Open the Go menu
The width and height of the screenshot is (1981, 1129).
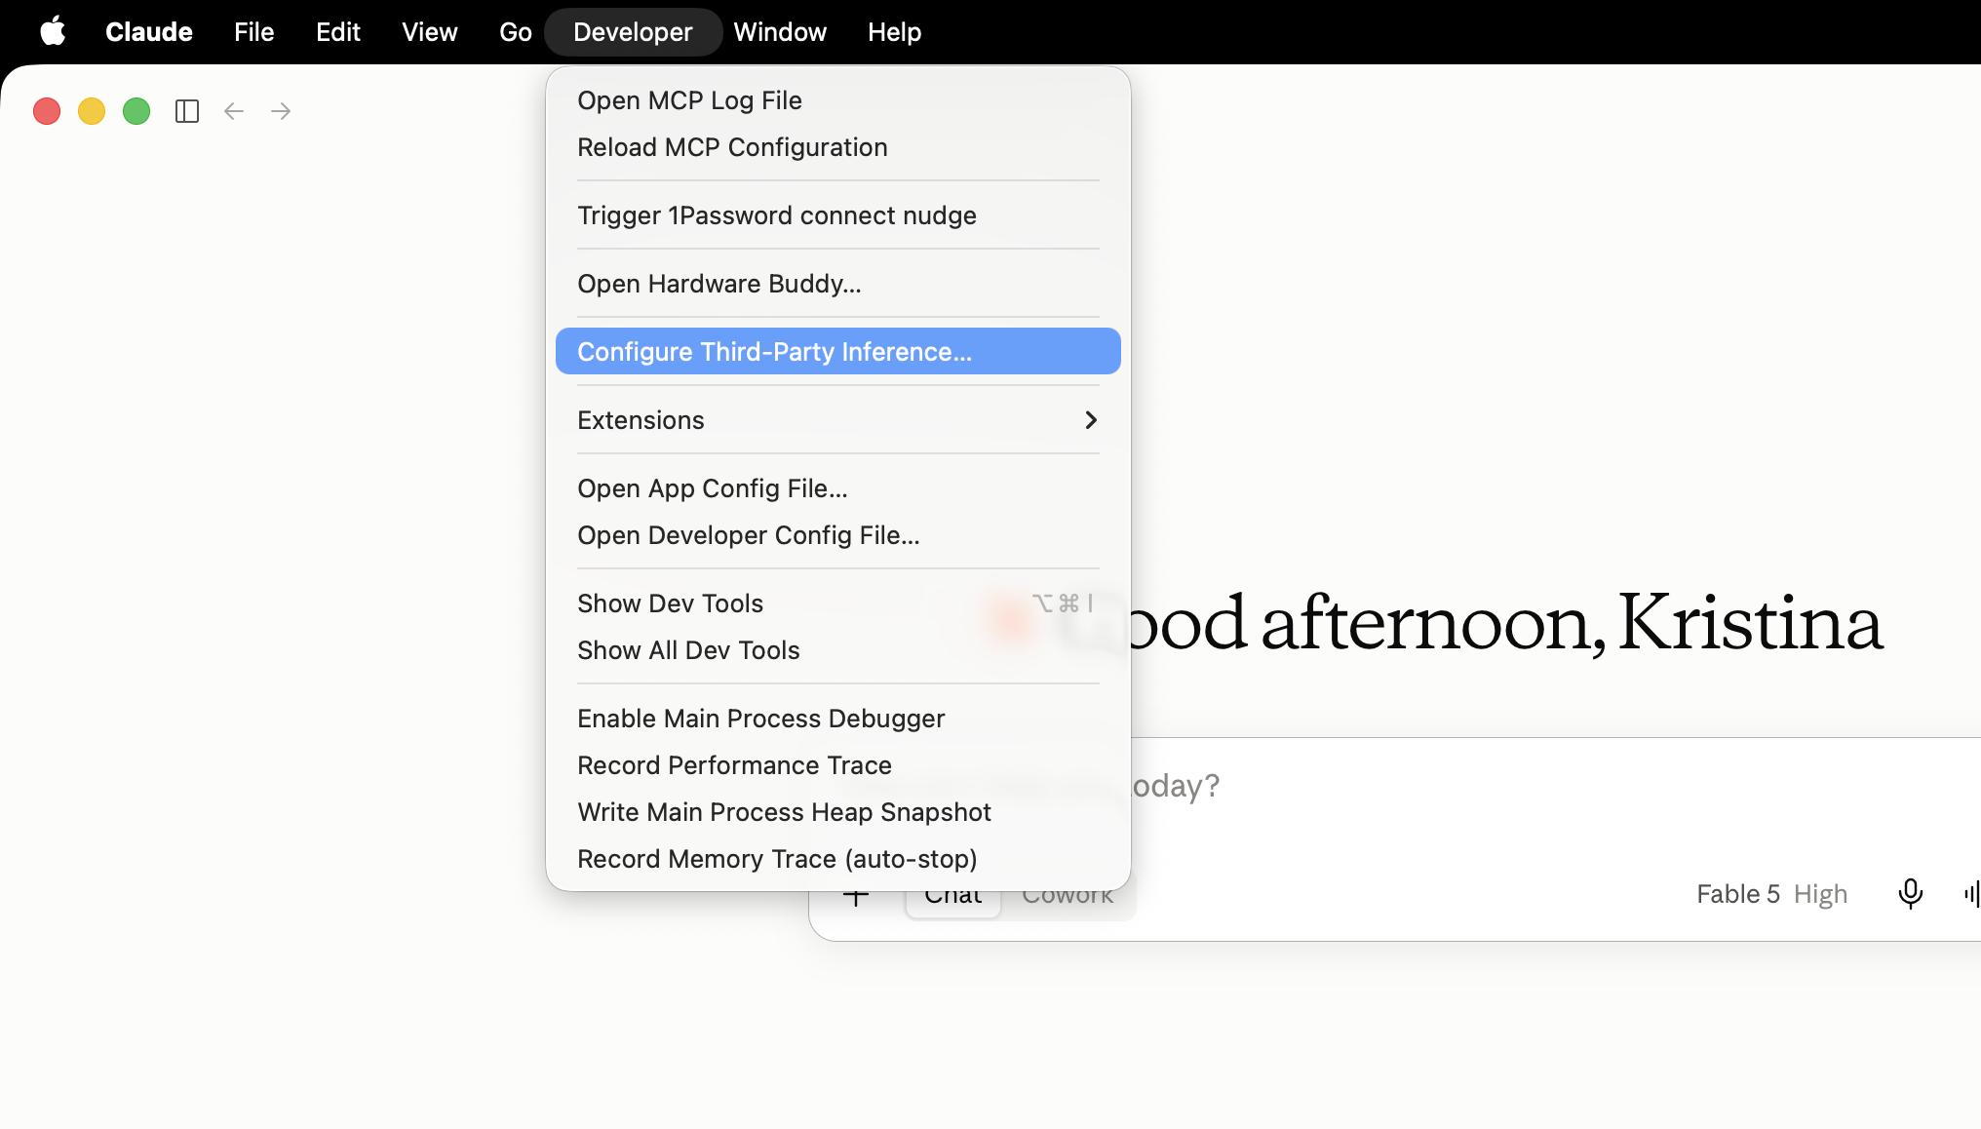click(516, 32)
